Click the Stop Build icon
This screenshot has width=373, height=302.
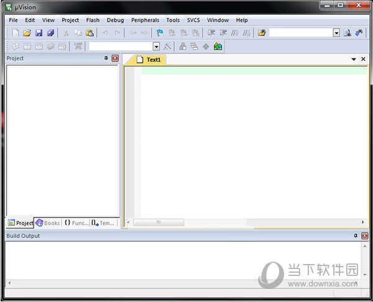62,47
